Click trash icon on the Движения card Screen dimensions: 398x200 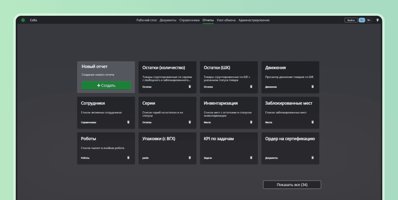point(313,87)
